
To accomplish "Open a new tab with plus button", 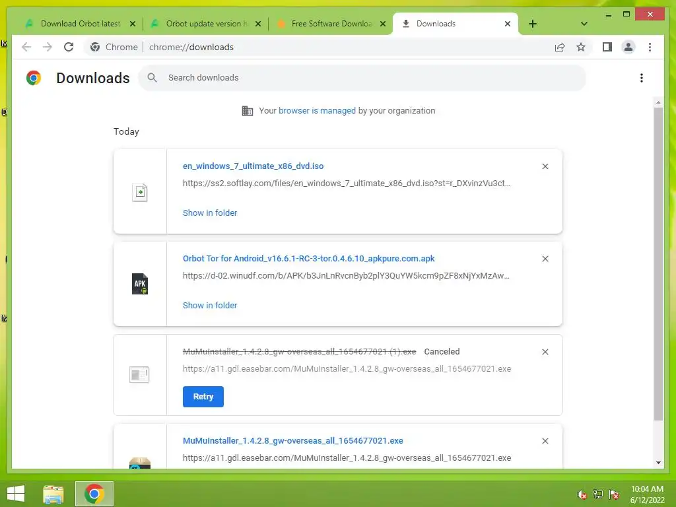I will (533, 24).
